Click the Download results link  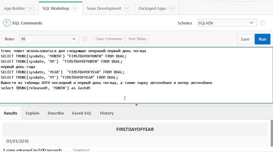click(81, 150)
